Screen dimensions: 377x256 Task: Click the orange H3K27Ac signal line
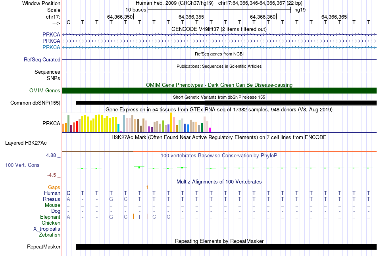[x=255, y=151]
